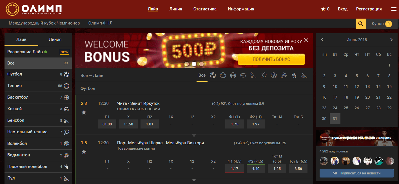Screen dimensions: 399x184
Task: Star the Порт Мельбурн Шаркс match
Action: pos(84,152)
